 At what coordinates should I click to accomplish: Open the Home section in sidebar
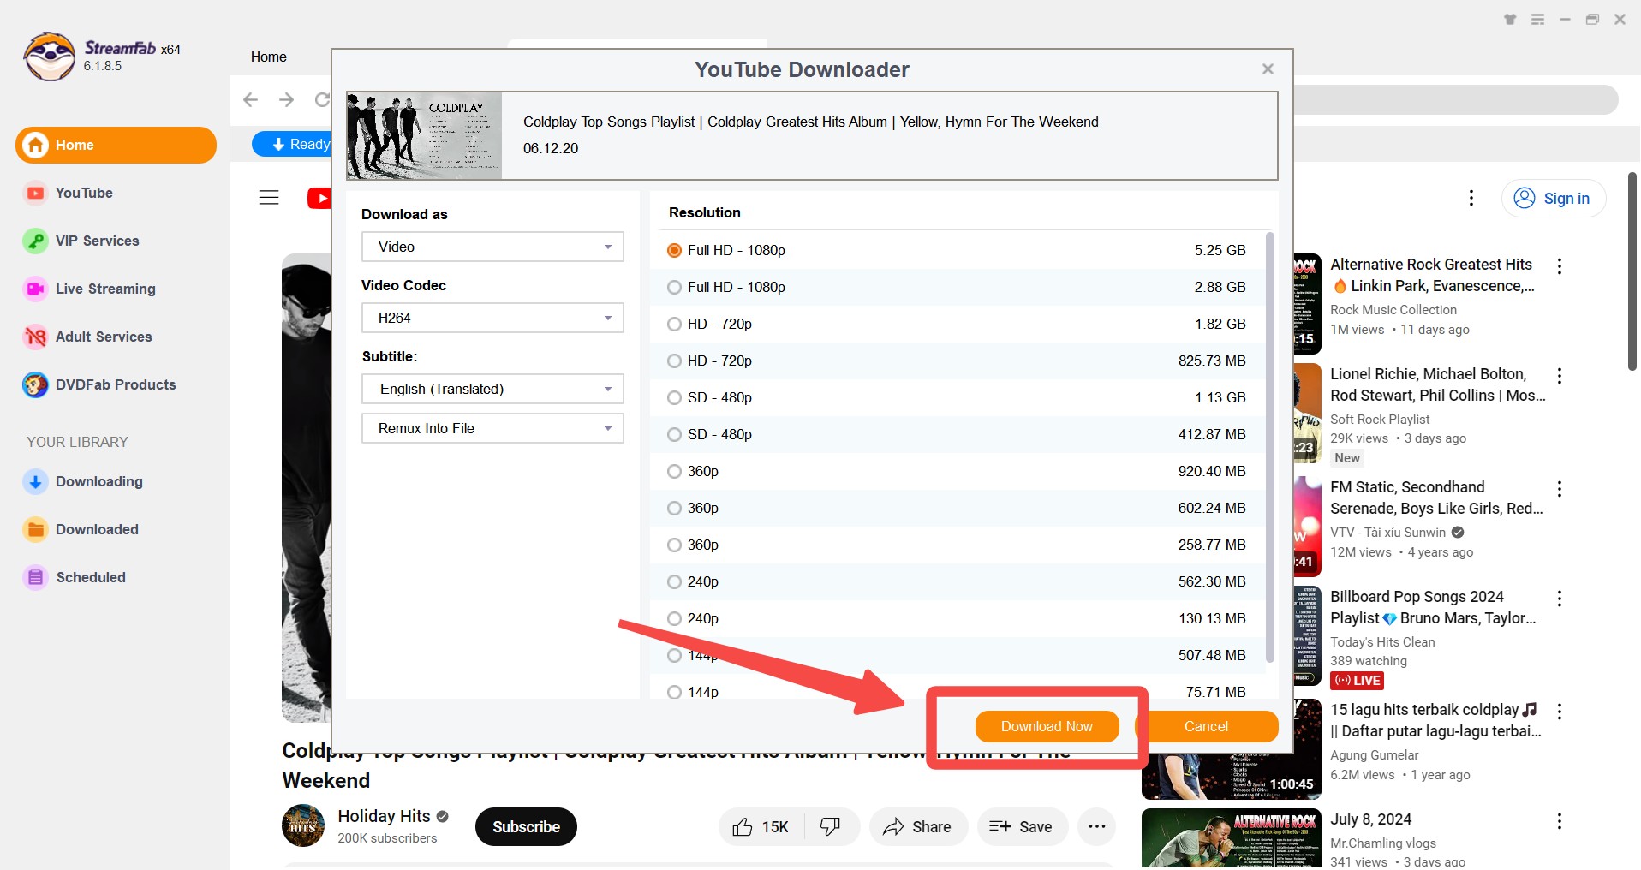point(116,145)
